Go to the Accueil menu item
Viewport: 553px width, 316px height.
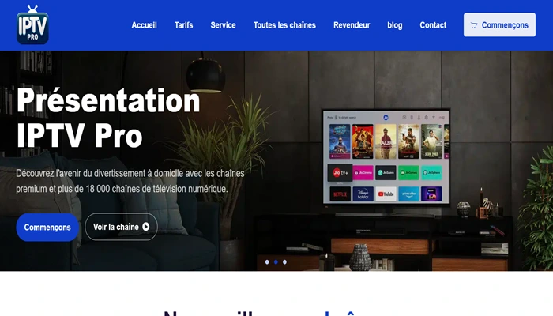(x=144, y=25)
